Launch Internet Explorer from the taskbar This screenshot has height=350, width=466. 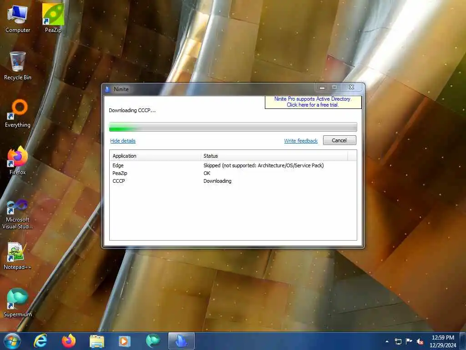pyautogui.click(x=41, y=341)
